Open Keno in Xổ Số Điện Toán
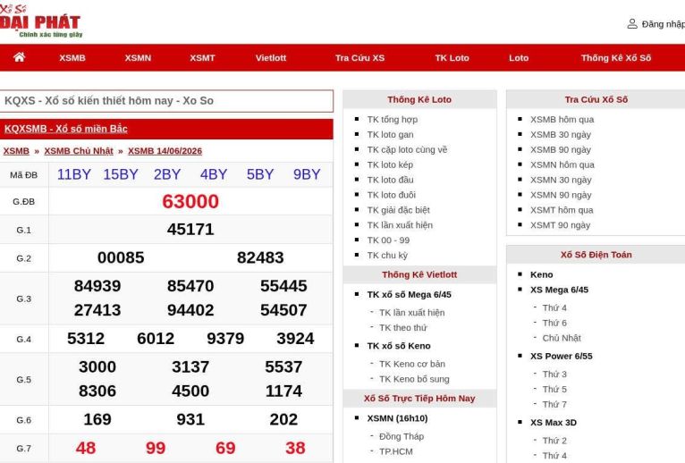 [x=541, y=274]
